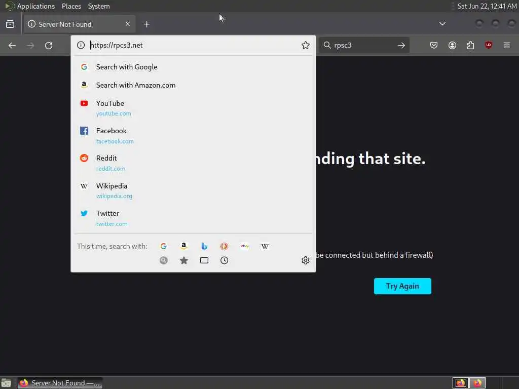Viewport: 519px width, 389px height.
Task: Open the System menu in the top panel
Action: click(99, 6)
